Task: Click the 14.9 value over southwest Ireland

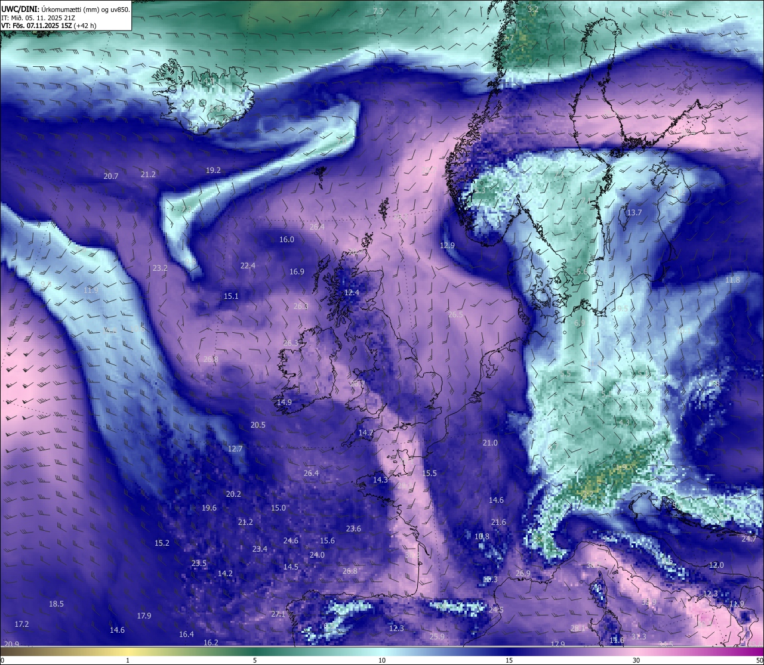Action: pyautogui.click(x=284, y=402)
